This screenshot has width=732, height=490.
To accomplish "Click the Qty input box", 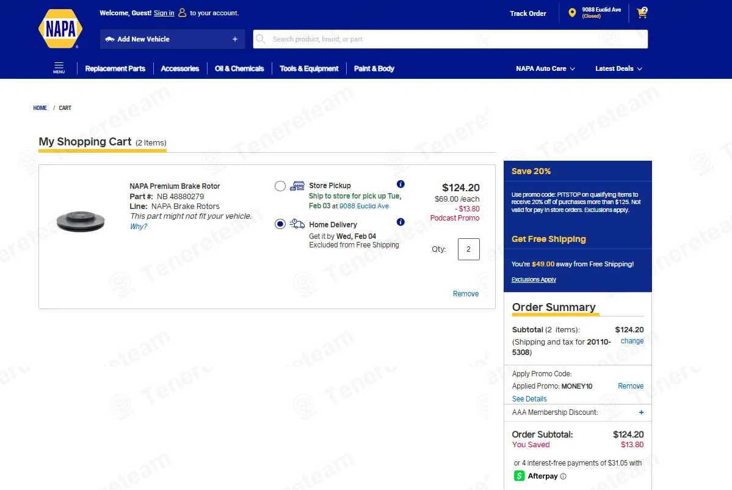I will [x=469, y=249].
